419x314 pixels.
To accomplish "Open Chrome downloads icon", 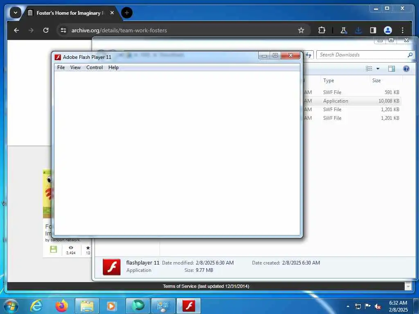I will 358,30.
